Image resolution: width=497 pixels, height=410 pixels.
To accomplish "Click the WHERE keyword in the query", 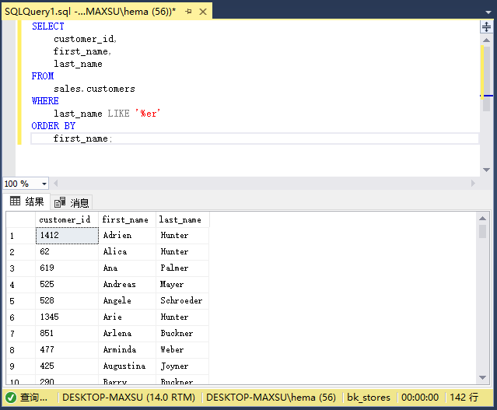I will point(45,101).
